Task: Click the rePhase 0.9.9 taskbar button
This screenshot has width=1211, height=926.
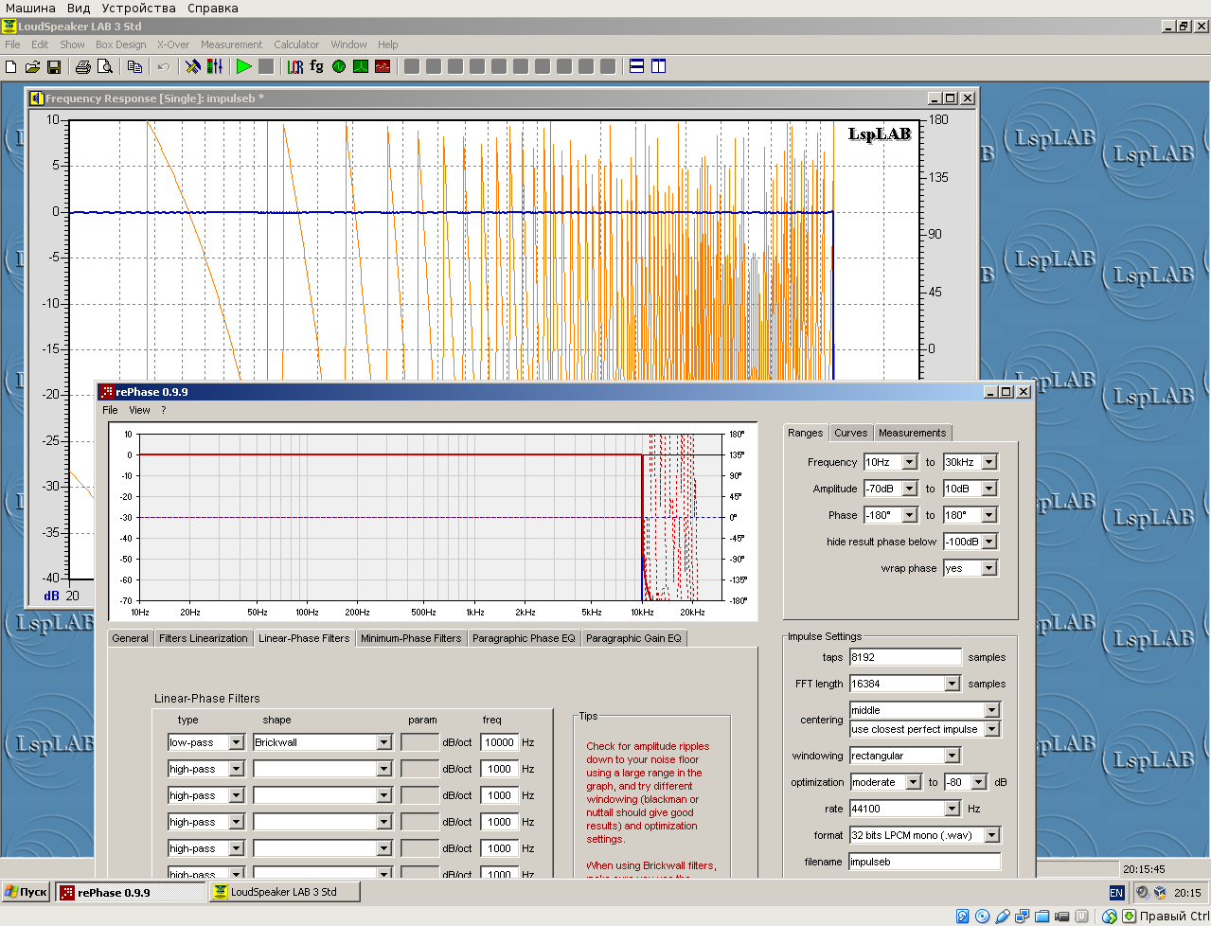Action: (x=131, y=892)
